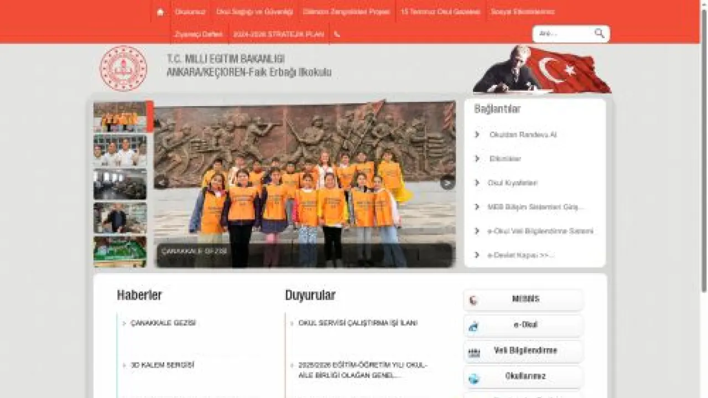The height and width of the screenshot is (398, 708).
Task: Select the bottom green slider thumbnail
Action: (x=120, y=252)
